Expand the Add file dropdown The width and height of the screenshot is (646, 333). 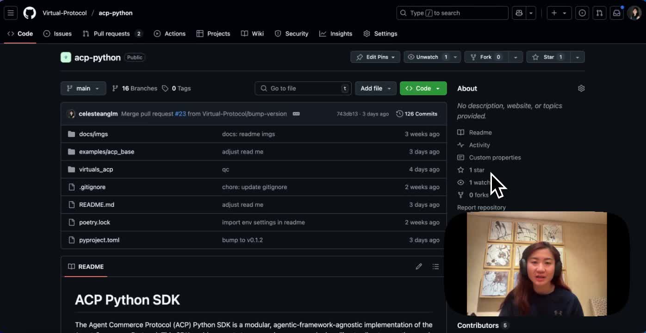click(376, 88)
